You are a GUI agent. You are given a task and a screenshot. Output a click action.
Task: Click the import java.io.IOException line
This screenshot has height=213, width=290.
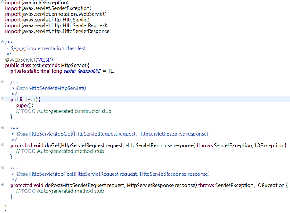click(37, 2)
